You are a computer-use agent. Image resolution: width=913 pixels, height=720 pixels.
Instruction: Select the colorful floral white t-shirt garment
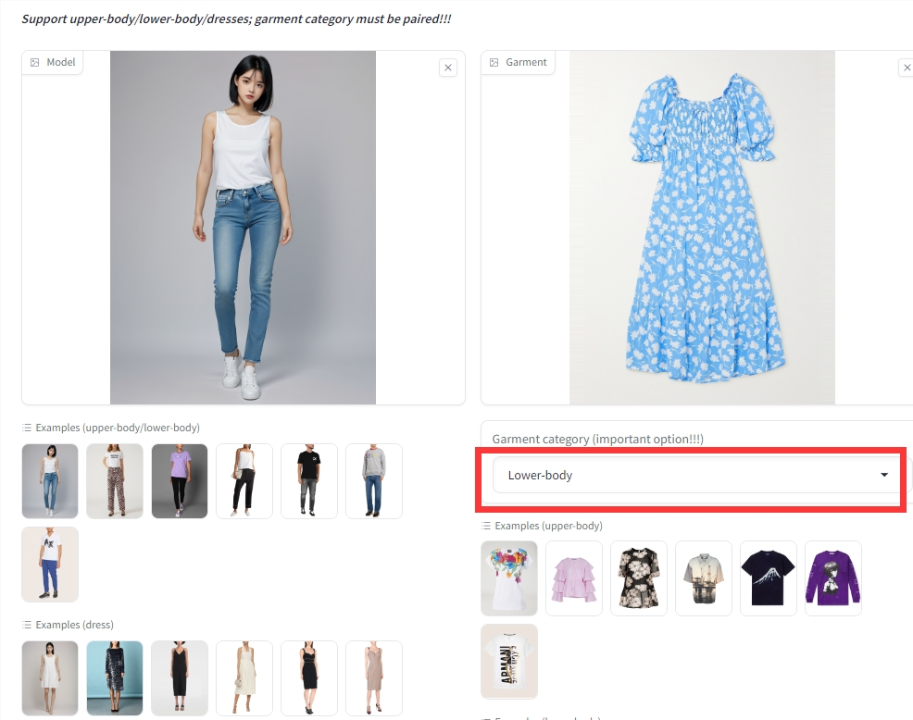(x=509, y=578)
